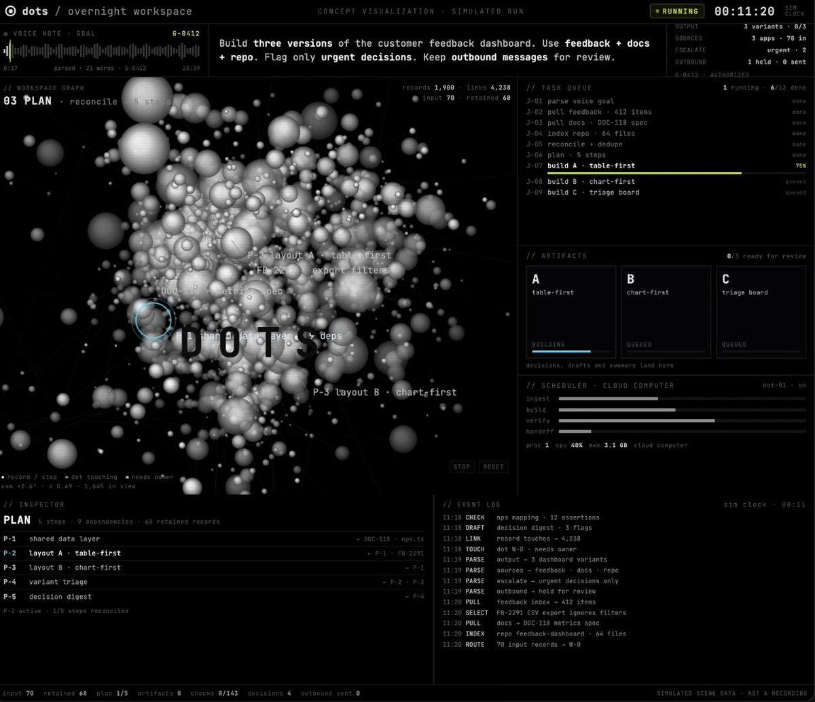Viewport: 815px width, 702px height.
Task: Select inspector row P-5 decision digest
Action: click(x=214, y=597)
